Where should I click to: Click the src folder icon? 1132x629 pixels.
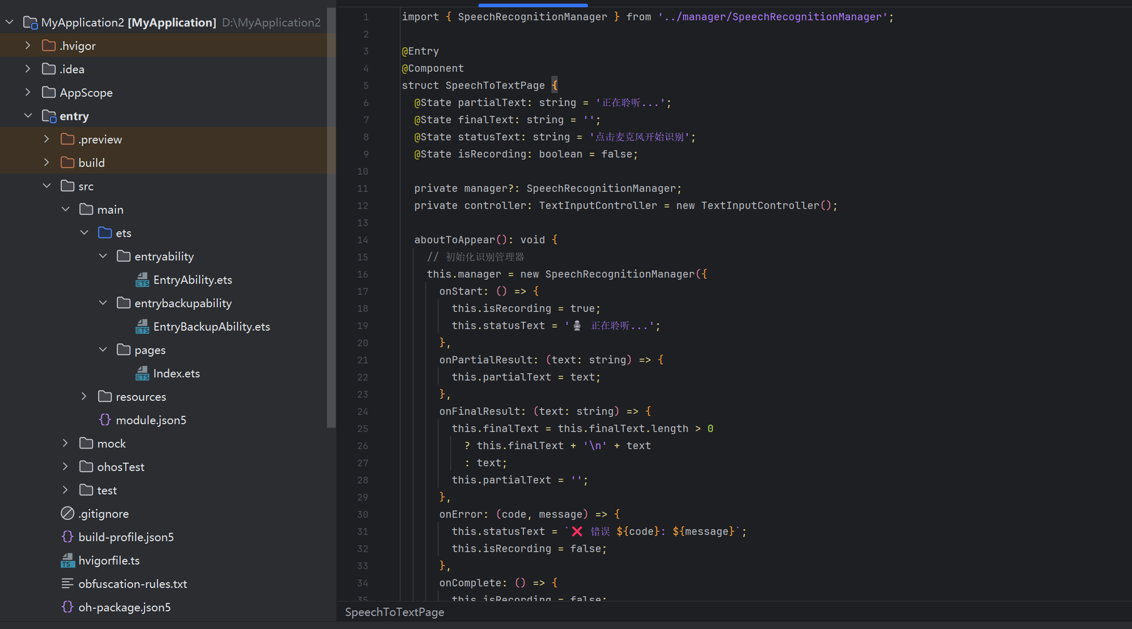click(68, 186)
